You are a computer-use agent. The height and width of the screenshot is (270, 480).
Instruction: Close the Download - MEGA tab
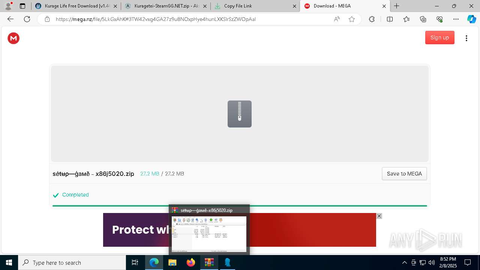pos(384,6)
